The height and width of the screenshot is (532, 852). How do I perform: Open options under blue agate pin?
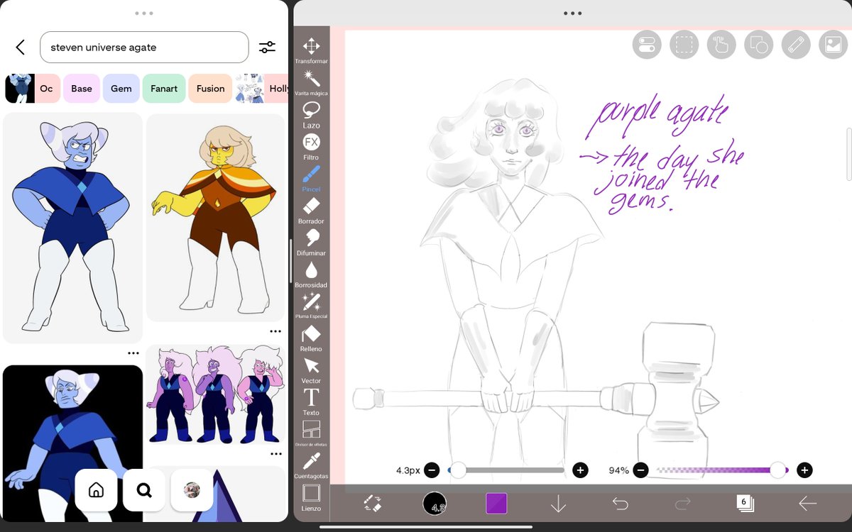133,353
